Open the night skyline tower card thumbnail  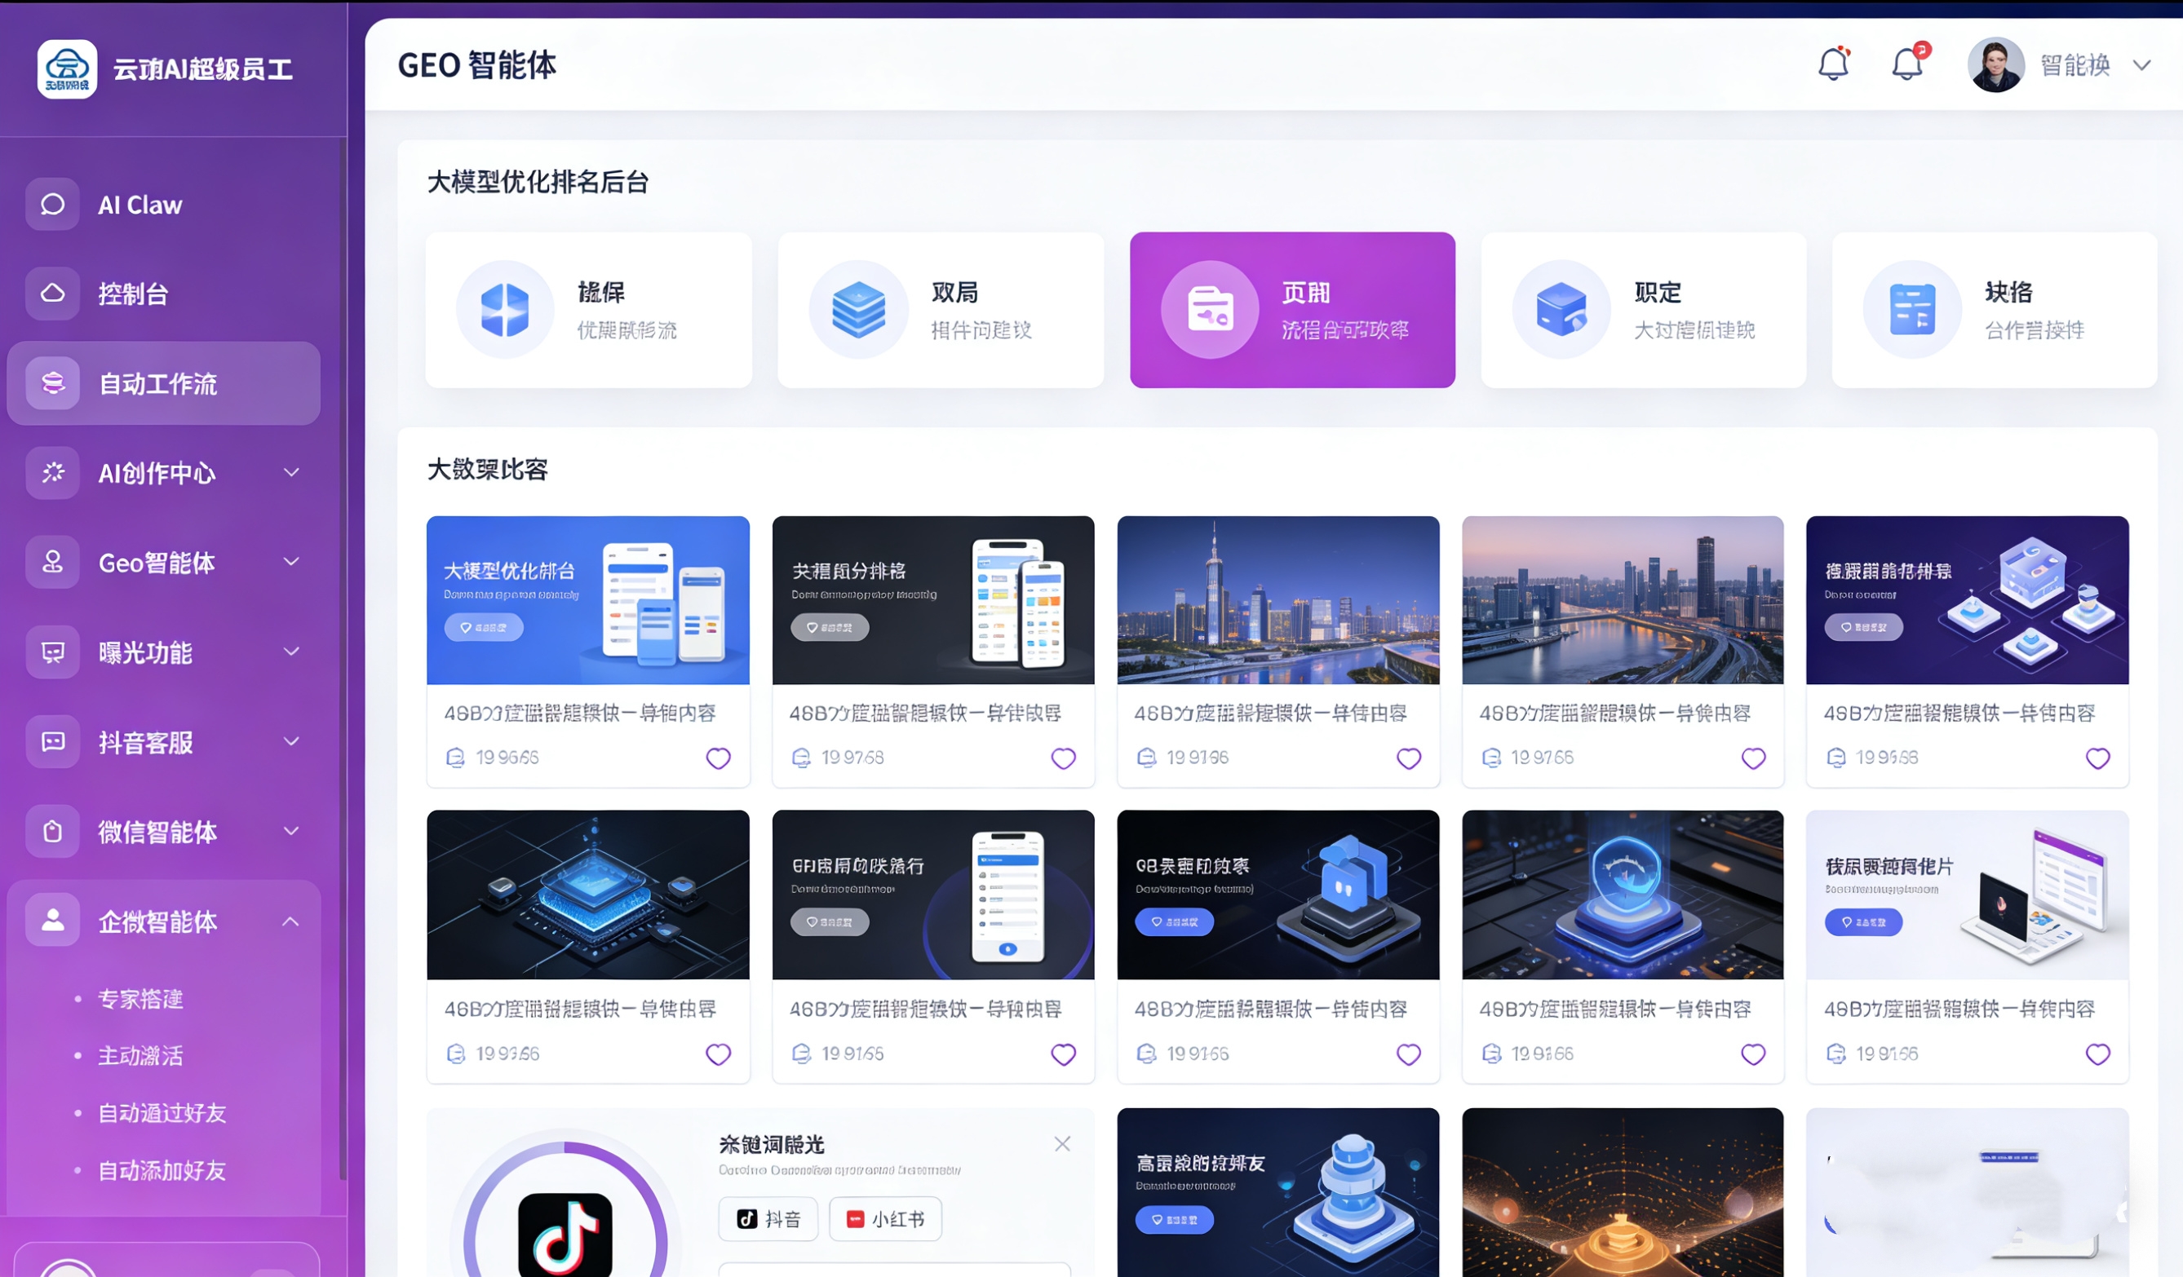click(1278, 600)
